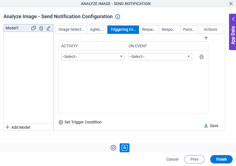Select the analyze image step icon
Screen dimensions: 236x166
(124, 148)
